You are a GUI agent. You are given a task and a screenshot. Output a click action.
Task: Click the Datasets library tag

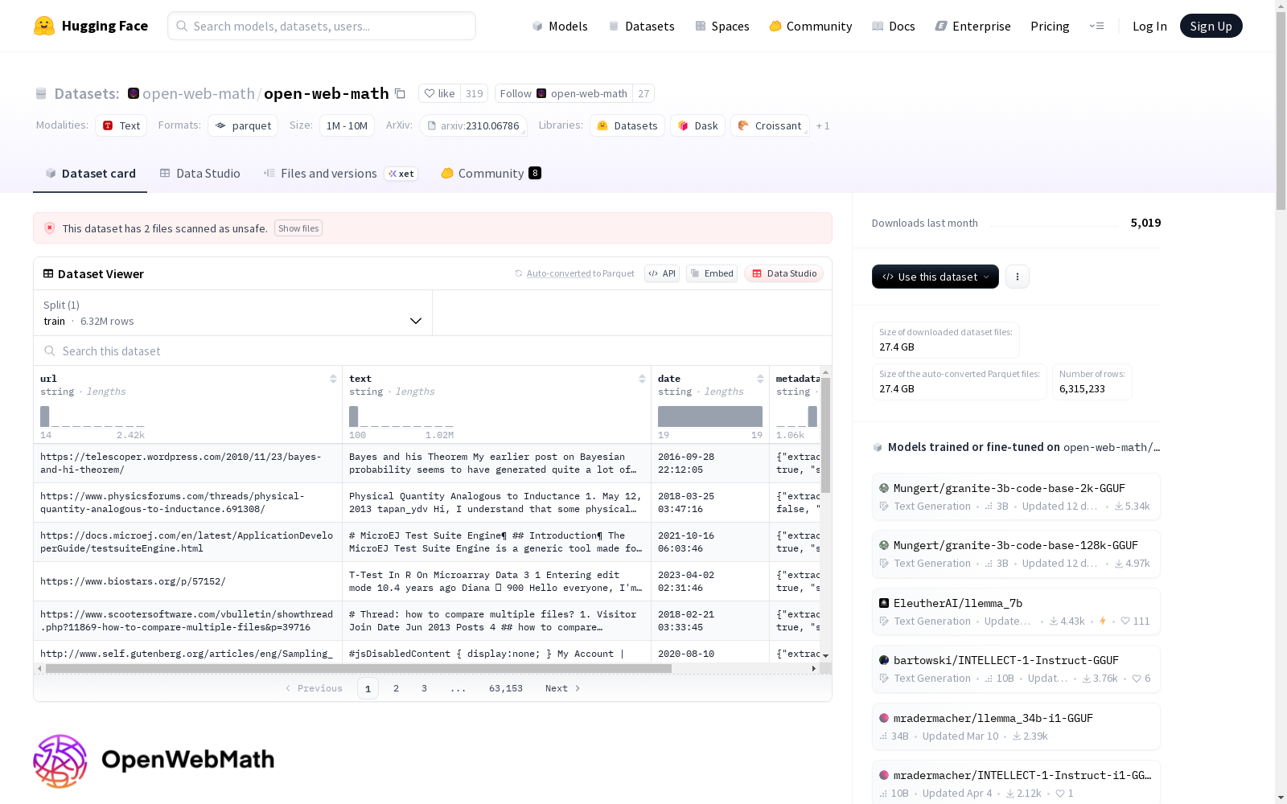(x=627, y=125)
